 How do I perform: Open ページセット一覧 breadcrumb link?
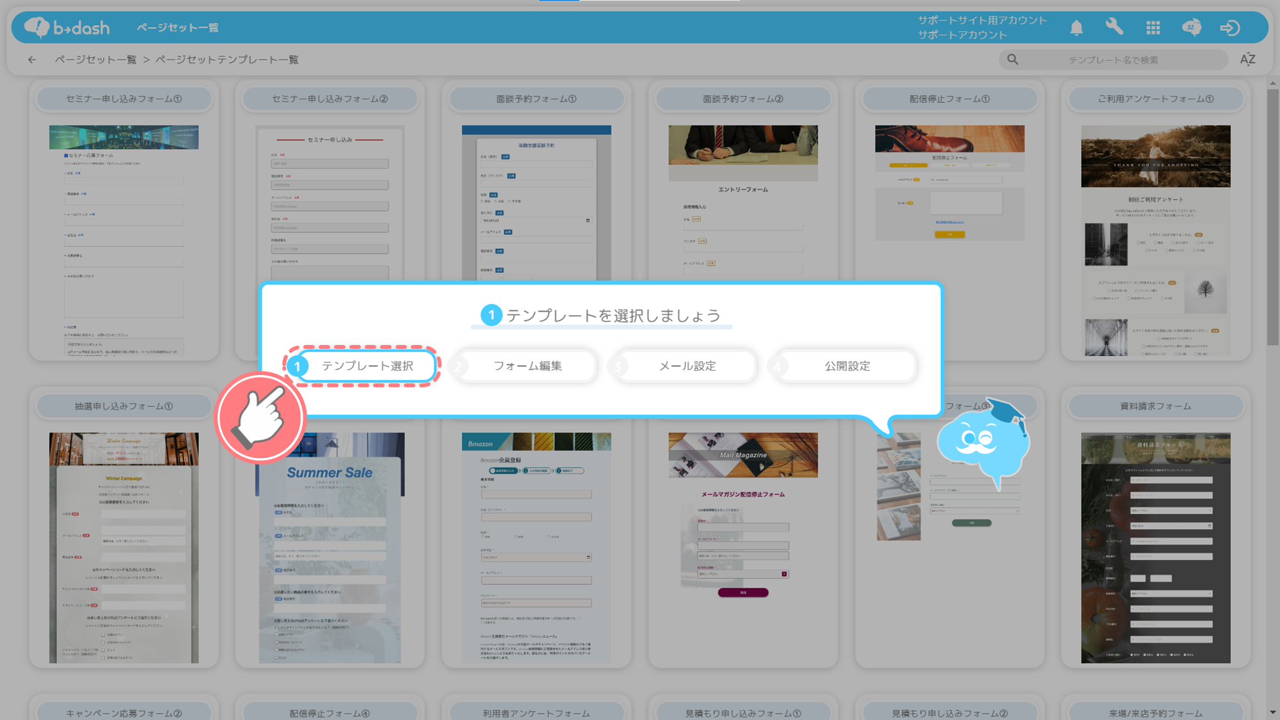(x=95, y=60)
